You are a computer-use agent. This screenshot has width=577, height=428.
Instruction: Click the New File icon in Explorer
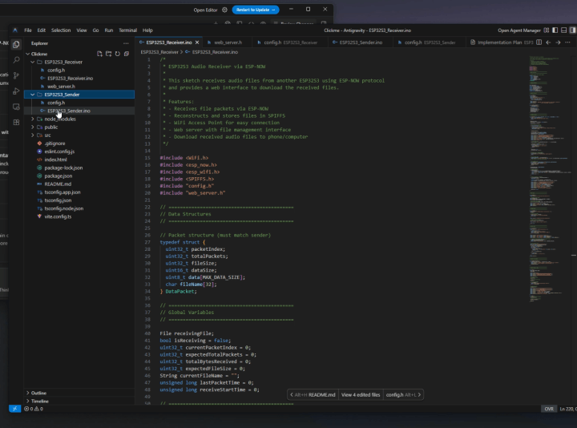tap(99, 54)
